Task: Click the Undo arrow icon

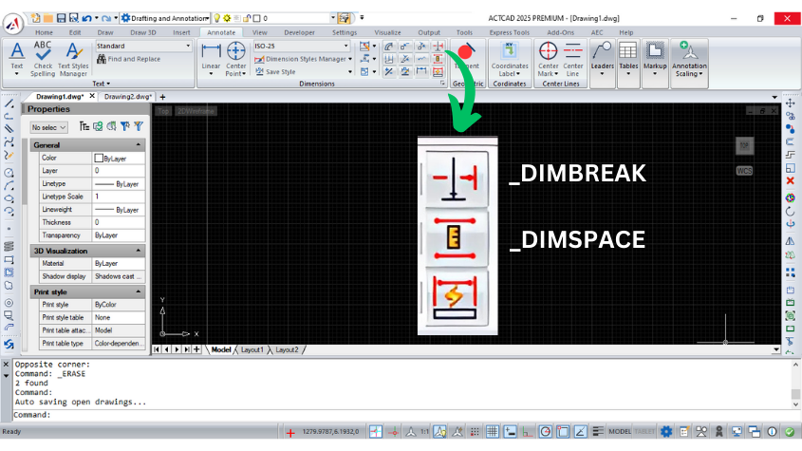Action: 86,18
